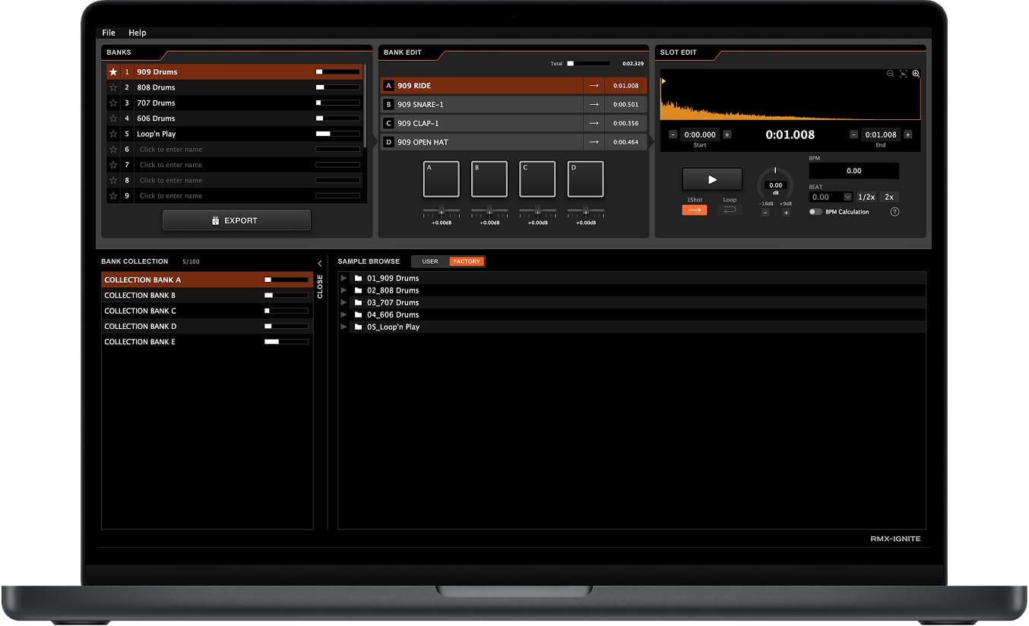Decrease the End time with the minus button
The height and width of the screenshot is (626, 1029).
(853, 134)
